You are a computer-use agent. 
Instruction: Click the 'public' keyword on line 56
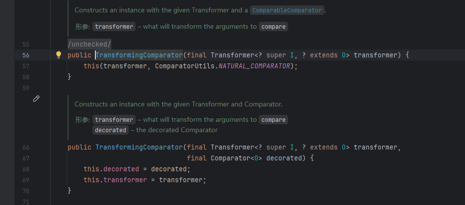[79, 55]
